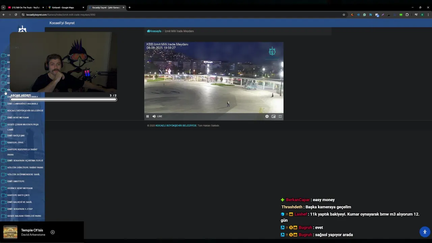Open Kocaeli Büyükşehir Belediyesi footer link
Image resolution: width=432 pixels, height=243 pixels.
[x=176, y=126]
